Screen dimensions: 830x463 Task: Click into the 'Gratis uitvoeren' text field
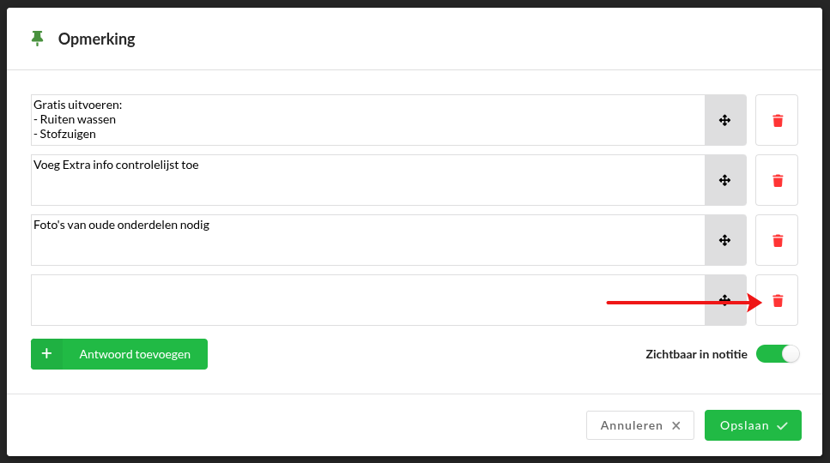coord(367,120)
